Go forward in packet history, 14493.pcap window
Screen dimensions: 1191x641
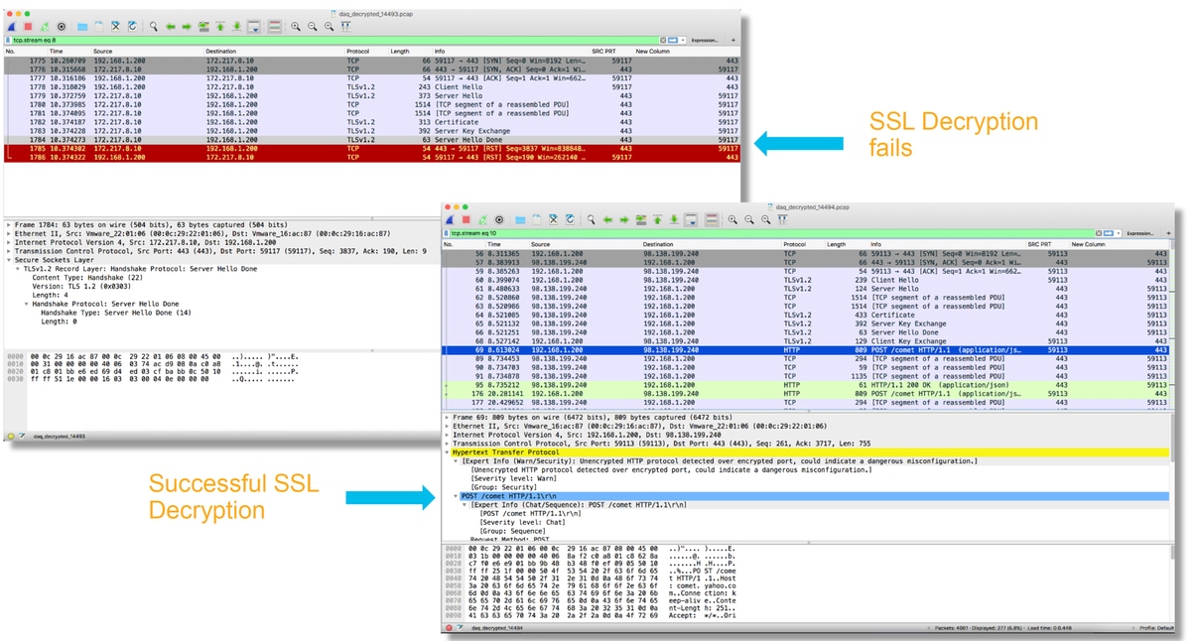[x=186, y=27]
